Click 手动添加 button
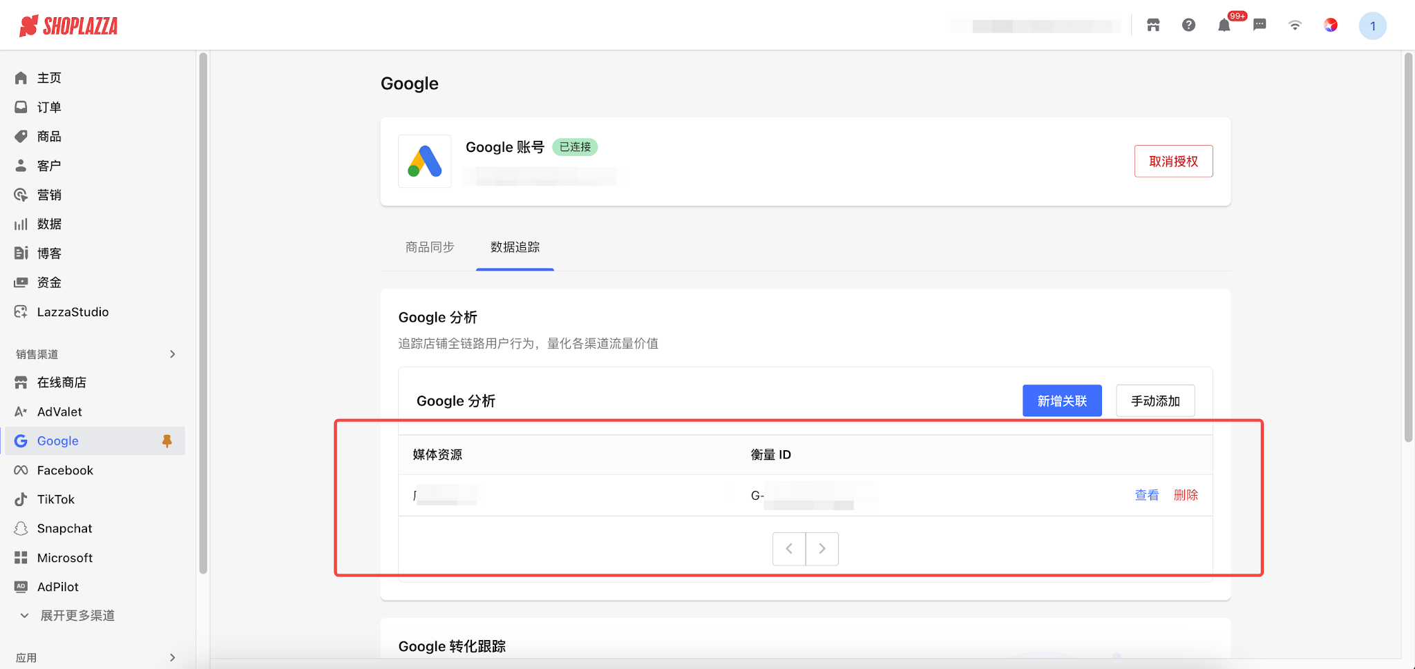The width and height of the screenshot is (1415, 669). click(x=1155, y=401)
